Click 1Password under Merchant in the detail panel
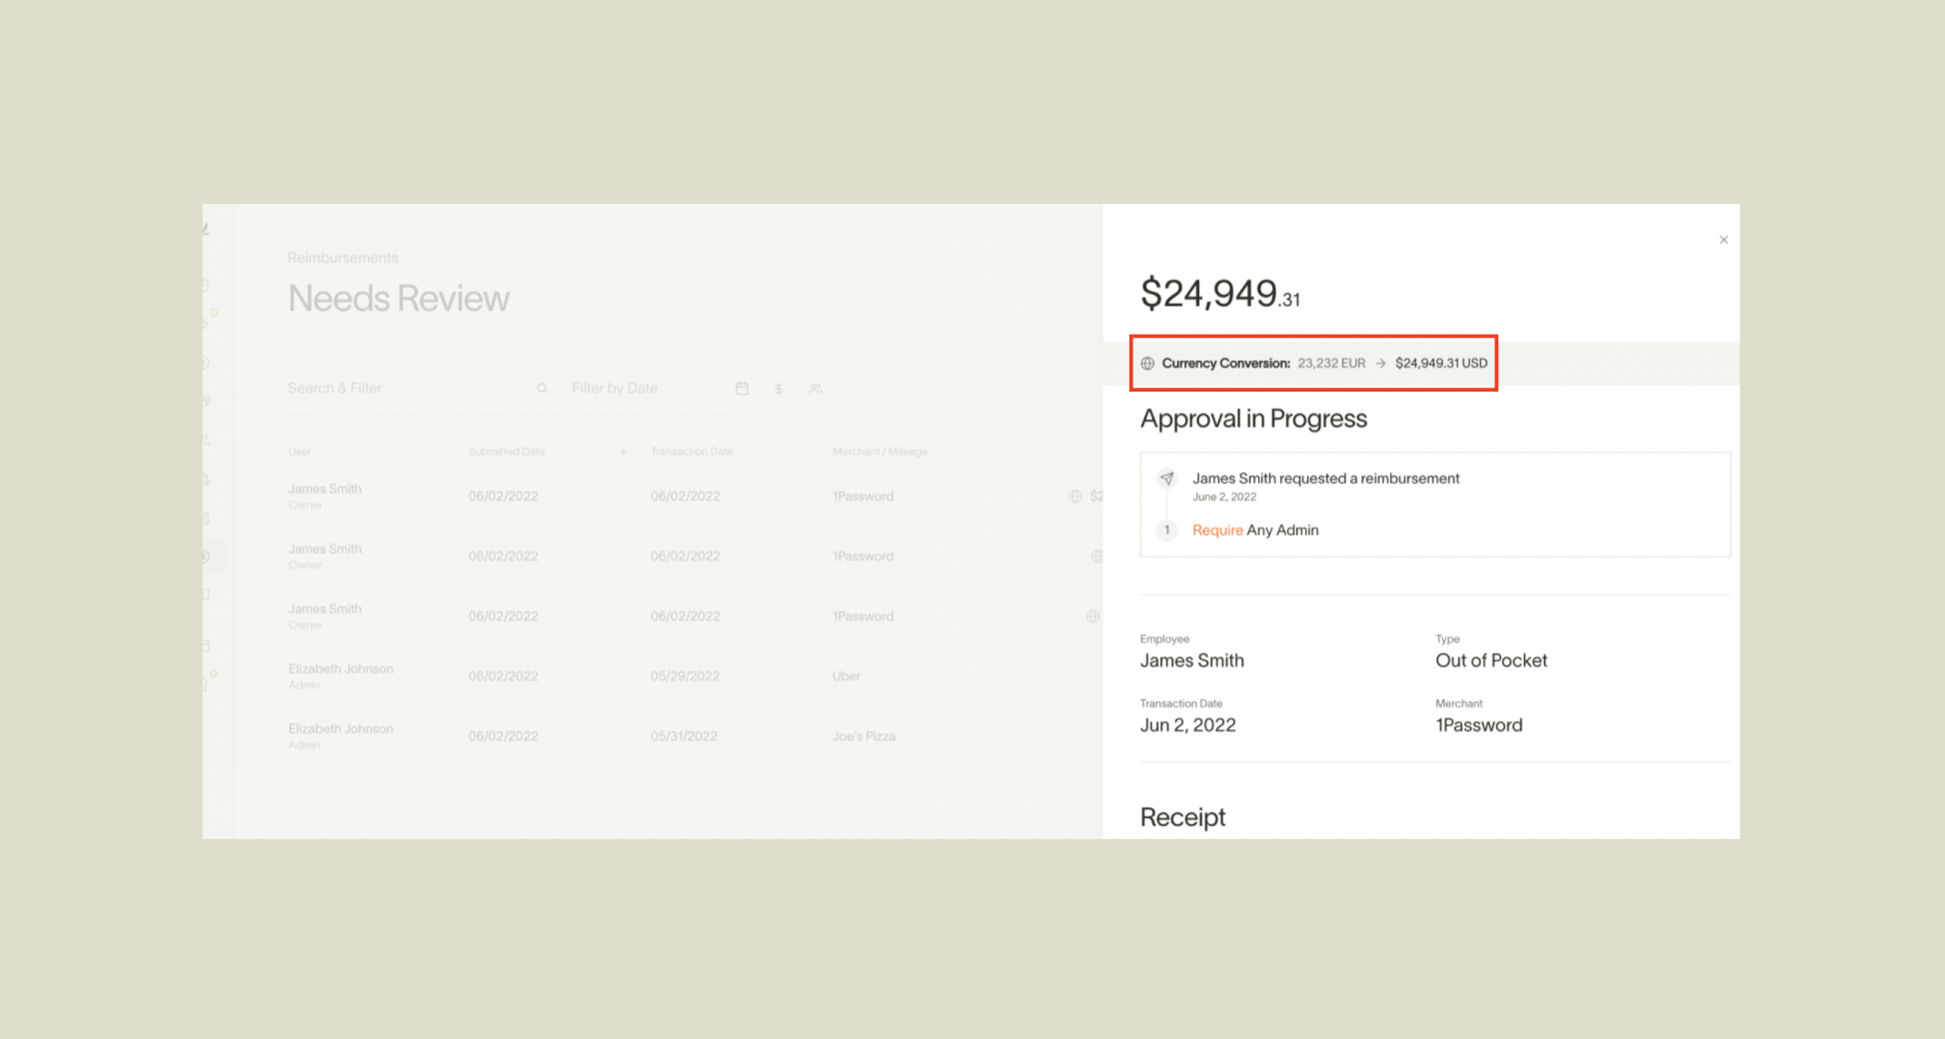 pos(1479,725)
